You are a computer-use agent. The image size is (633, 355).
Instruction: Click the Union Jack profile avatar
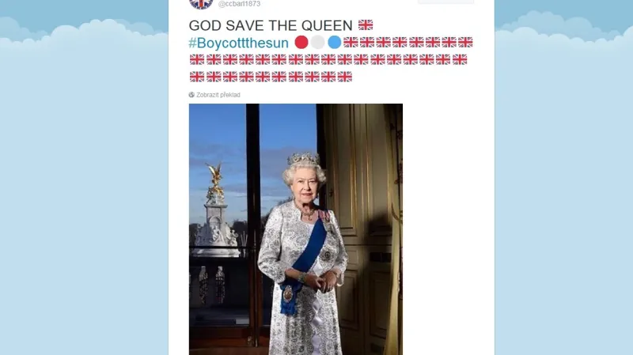click(x=201, y=3)
